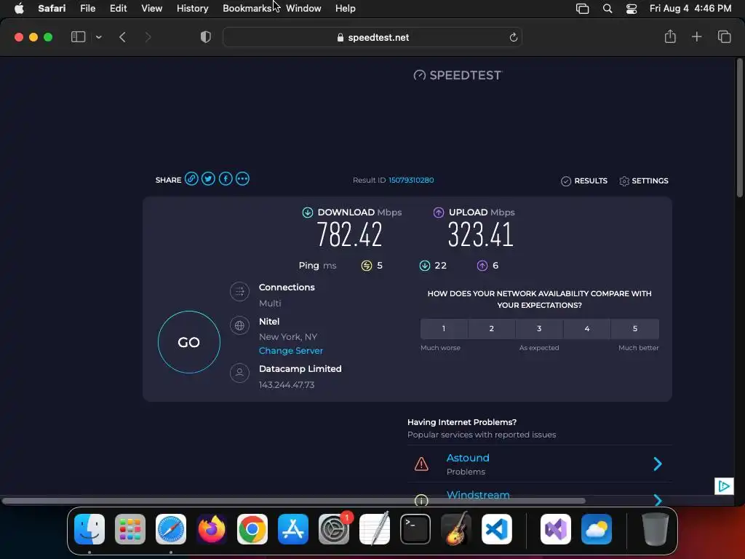Share the result on Facebook
The height and width of the screenshot is (559, 745).
coord(226,179)
